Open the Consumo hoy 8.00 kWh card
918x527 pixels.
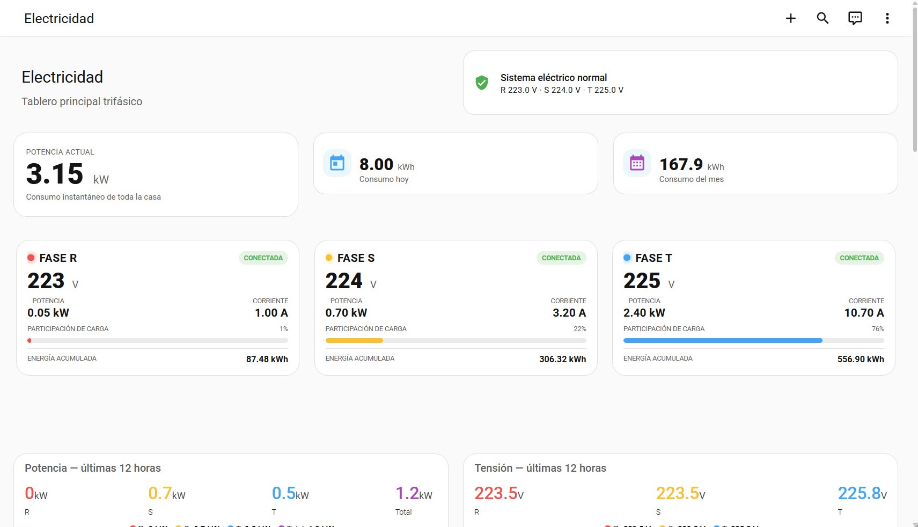456,163
